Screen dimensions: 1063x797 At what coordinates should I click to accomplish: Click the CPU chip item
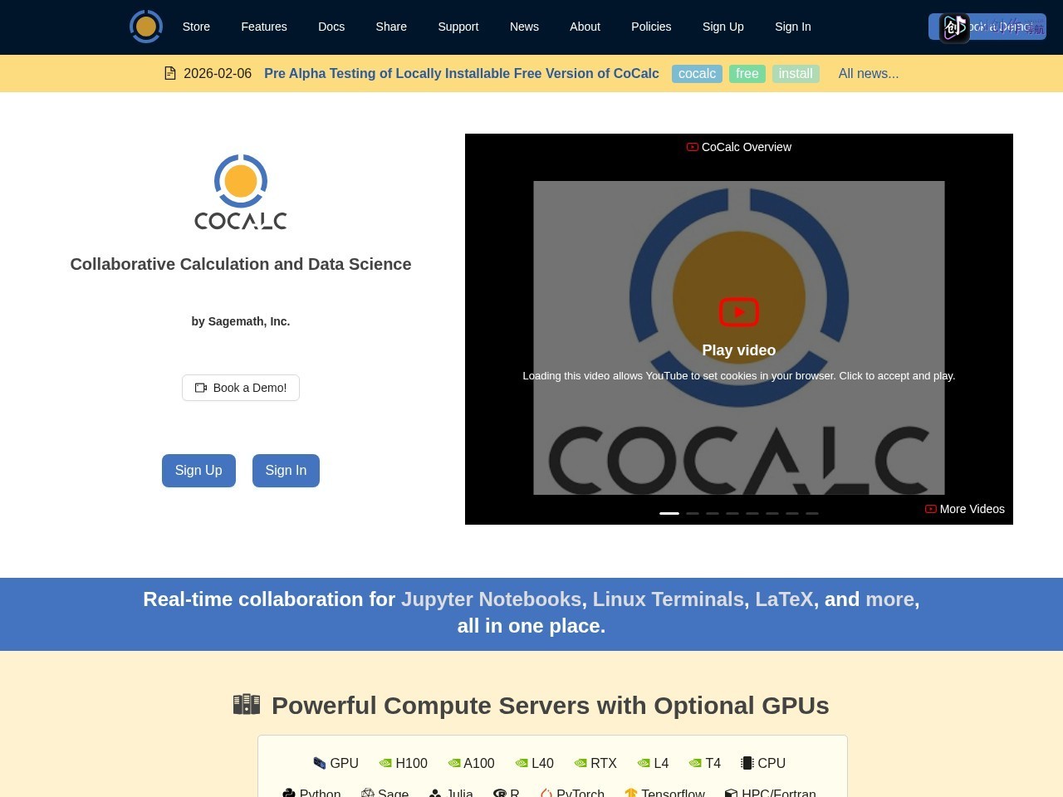(763, 763)
